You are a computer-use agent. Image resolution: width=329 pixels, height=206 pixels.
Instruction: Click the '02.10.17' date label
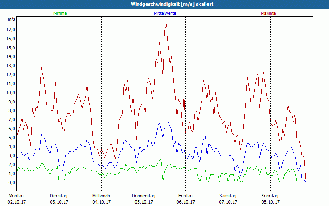(x=17, y=202)
